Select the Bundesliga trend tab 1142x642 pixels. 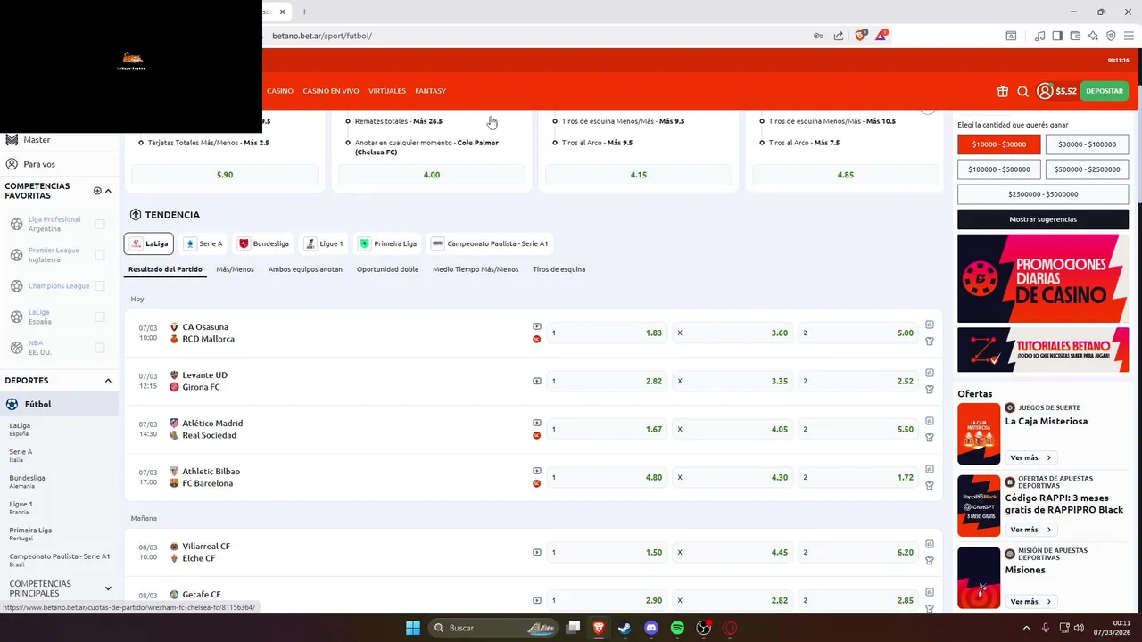point(263,243)
